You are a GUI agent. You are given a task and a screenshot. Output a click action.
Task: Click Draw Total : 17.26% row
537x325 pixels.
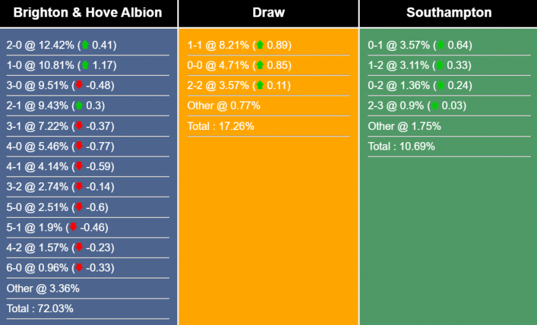221,126
